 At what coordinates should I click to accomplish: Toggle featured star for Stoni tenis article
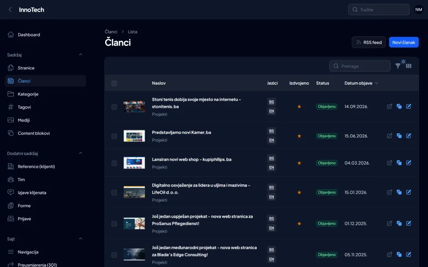pyautogui.click(x=299, y=106)
